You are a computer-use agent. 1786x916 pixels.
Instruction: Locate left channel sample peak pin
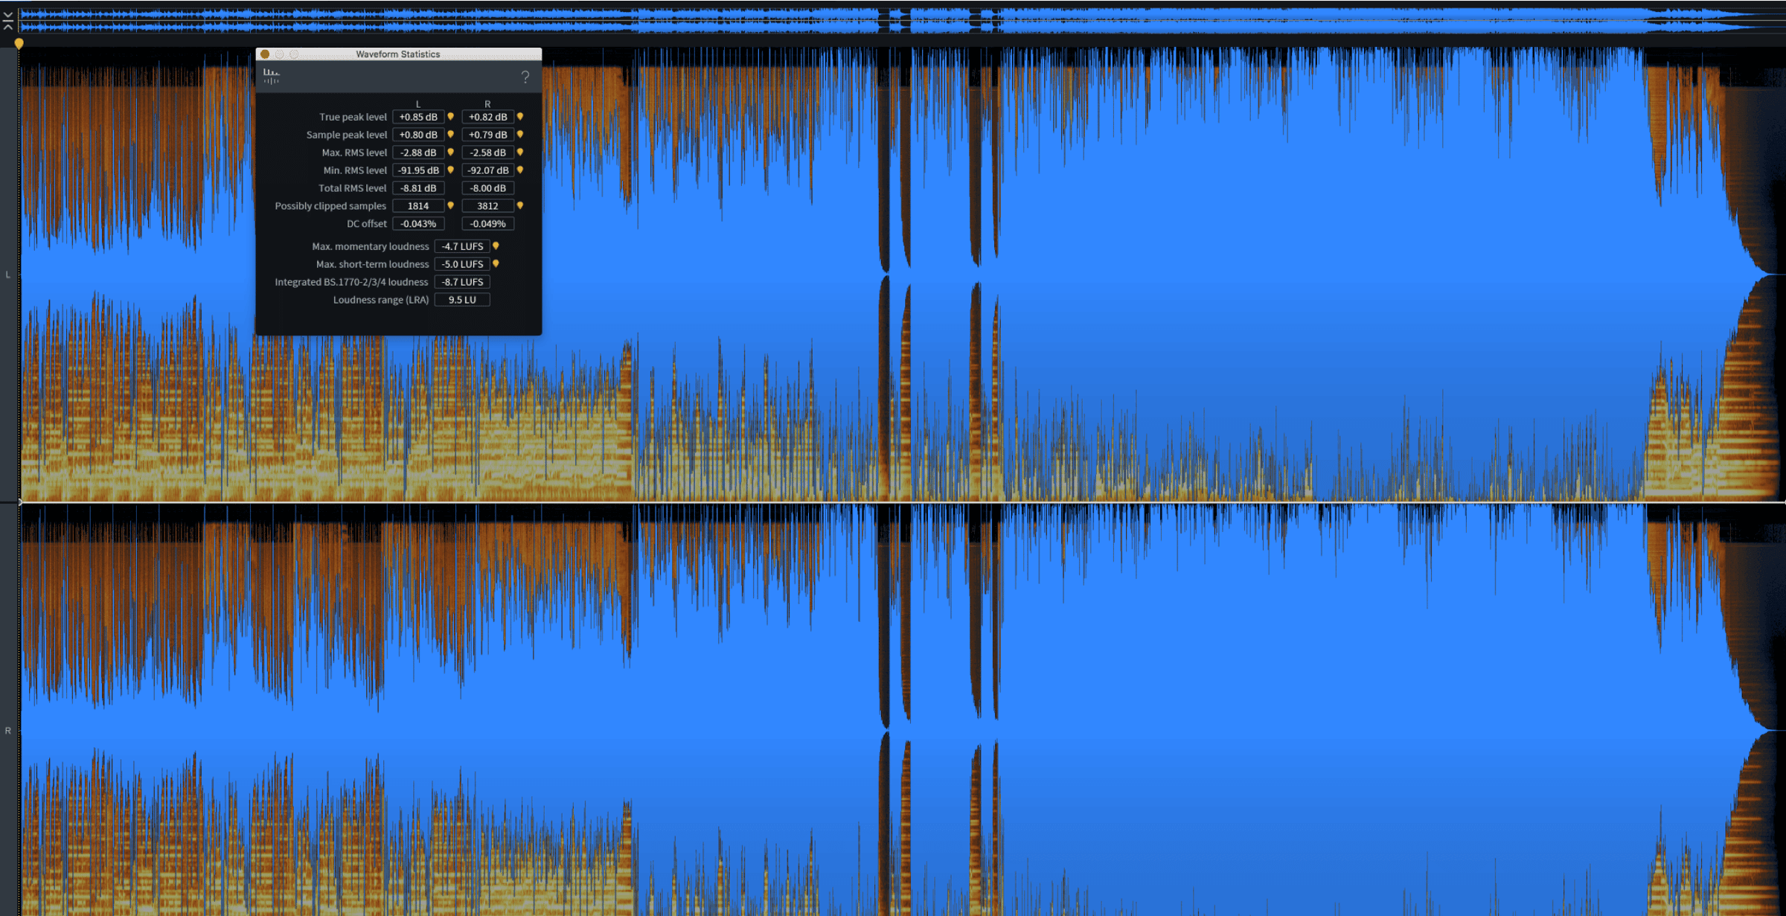coord(450,134)
